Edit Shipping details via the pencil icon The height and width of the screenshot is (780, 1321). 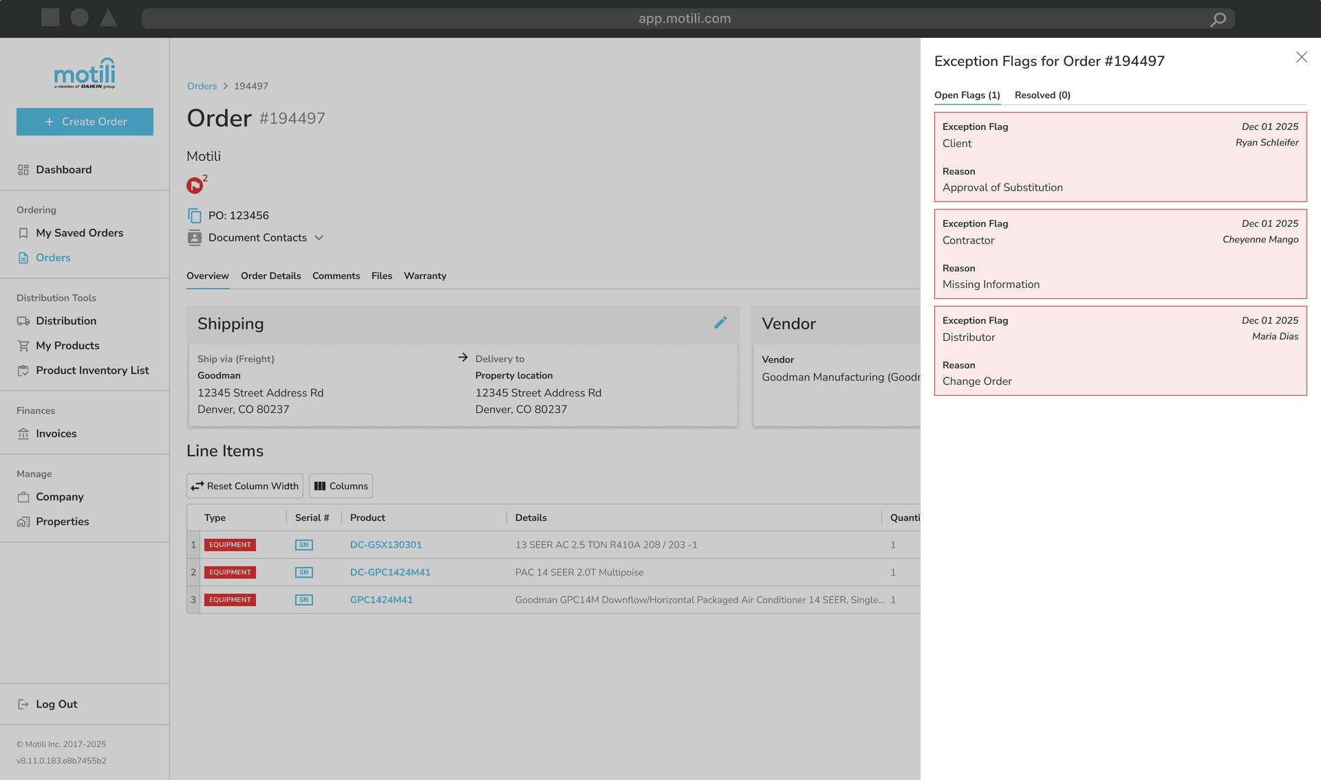[x=720, y=322]
